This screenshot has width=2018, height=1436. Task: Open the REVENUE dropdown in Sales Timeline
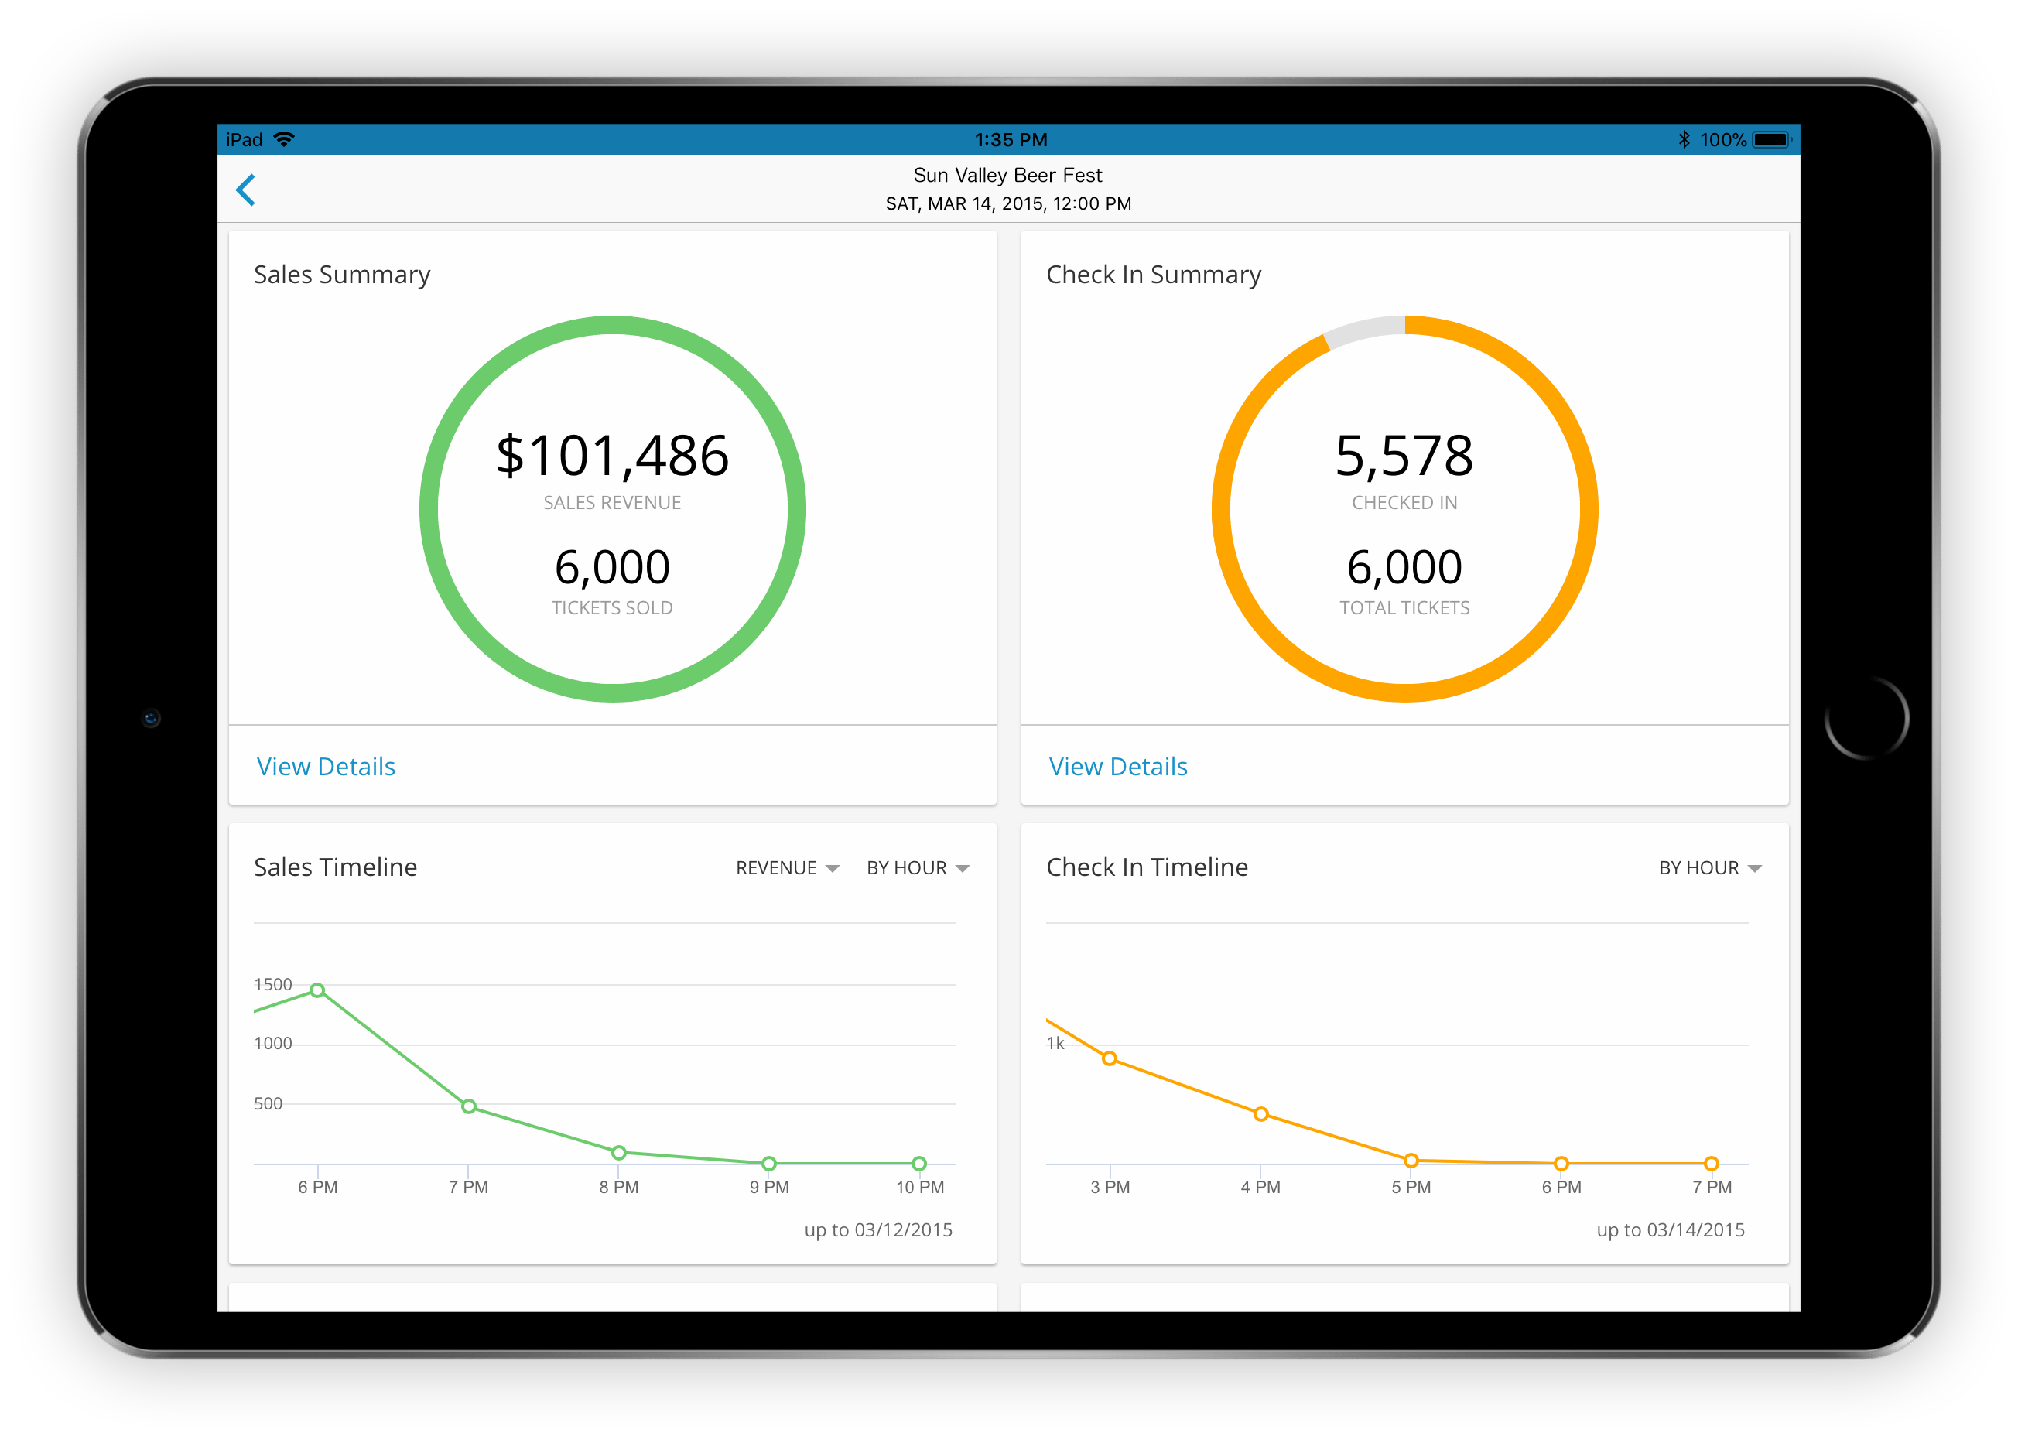click(787, 868)
